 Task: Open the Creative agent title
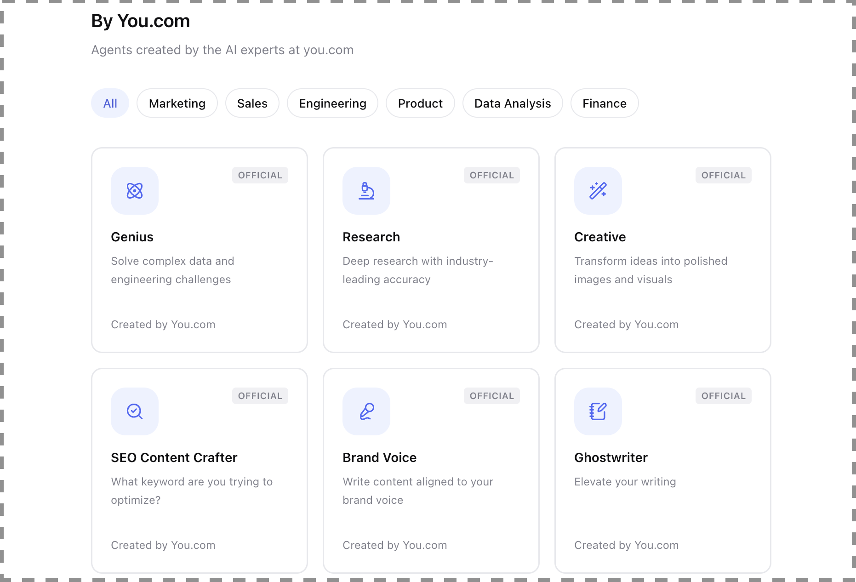(600, 237)
